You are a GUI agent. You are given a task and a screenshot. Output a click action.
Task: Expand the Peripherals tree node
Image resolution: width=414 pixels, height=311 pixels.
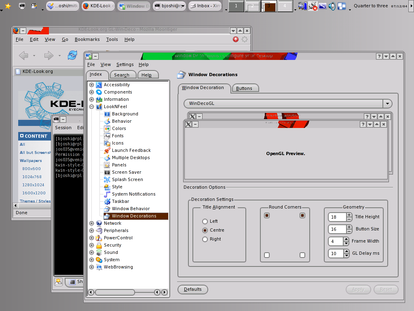92,230
